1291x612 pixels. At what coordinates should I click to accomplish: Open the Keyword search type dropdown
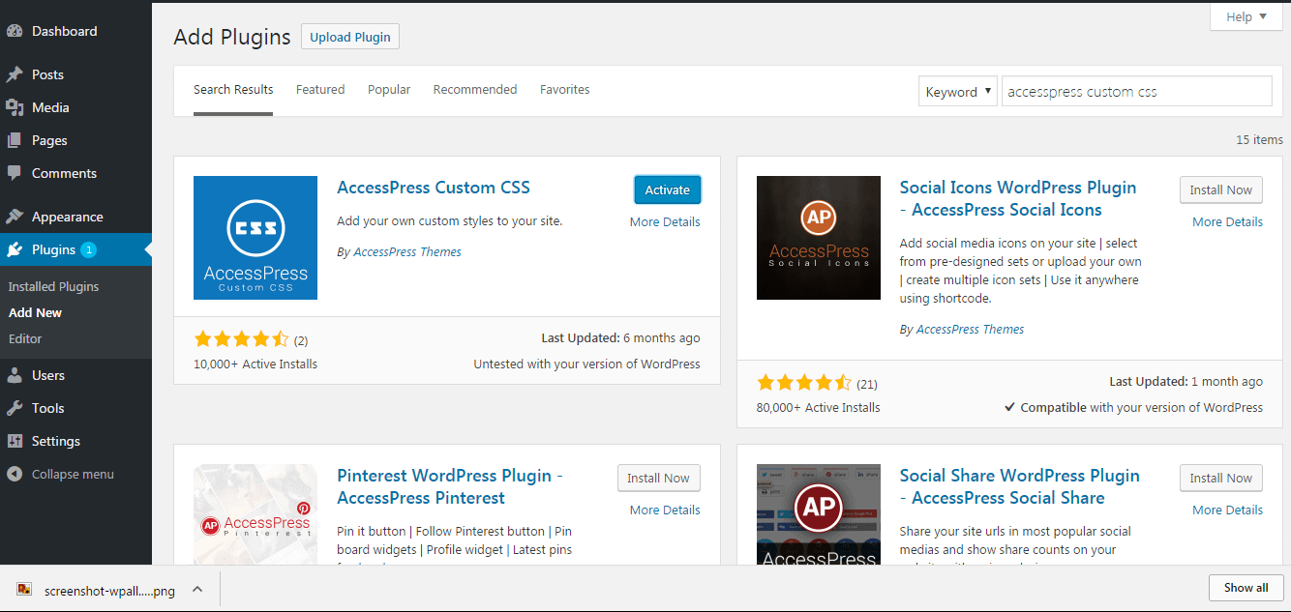[957, 92]
